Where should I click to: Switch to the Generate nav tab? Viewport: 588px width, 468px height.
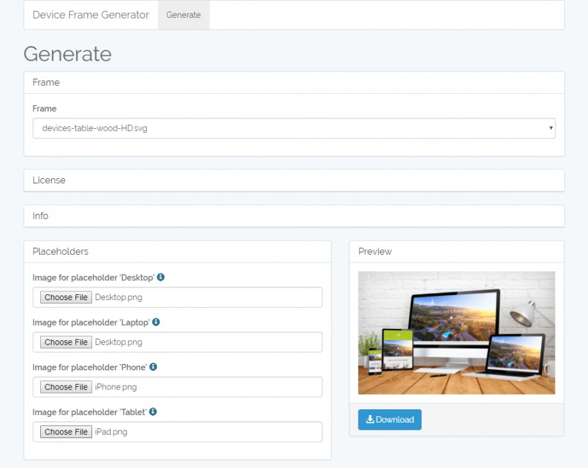click(183, 15)
